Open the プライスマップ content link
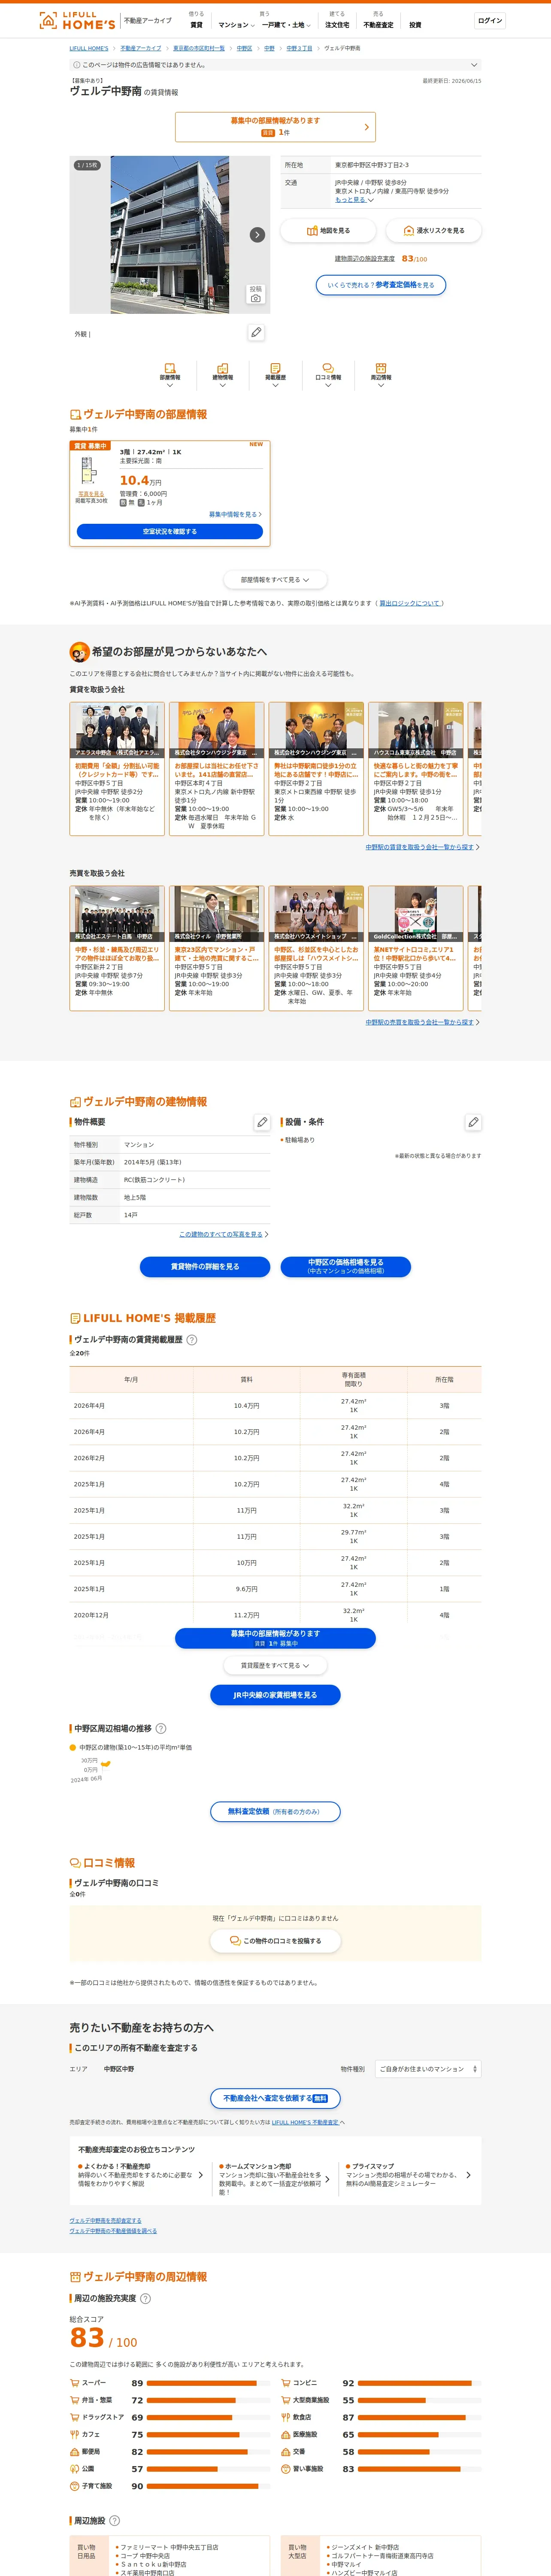Viewport: 551px width, 2576px height. pyautogui.click(x=408, y=2175)
